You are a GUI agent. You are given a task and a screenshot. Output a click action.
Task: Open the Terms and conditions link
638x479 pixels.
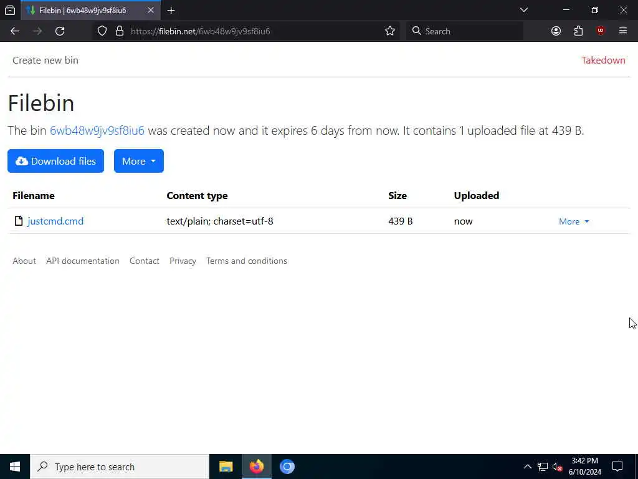(247, 261)
